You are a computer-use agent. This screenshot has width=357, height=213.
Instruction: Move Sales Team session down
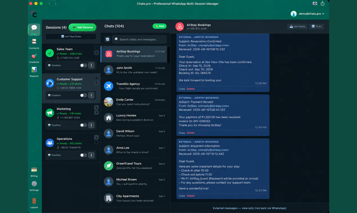(x=96, y=53)
